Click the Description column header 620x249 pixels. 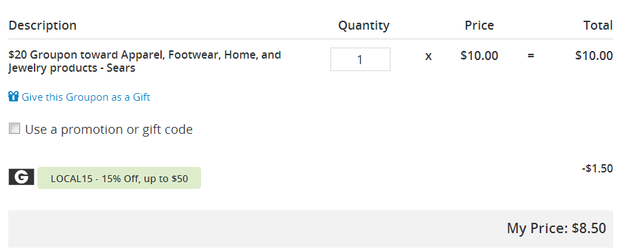pos(42,26)
